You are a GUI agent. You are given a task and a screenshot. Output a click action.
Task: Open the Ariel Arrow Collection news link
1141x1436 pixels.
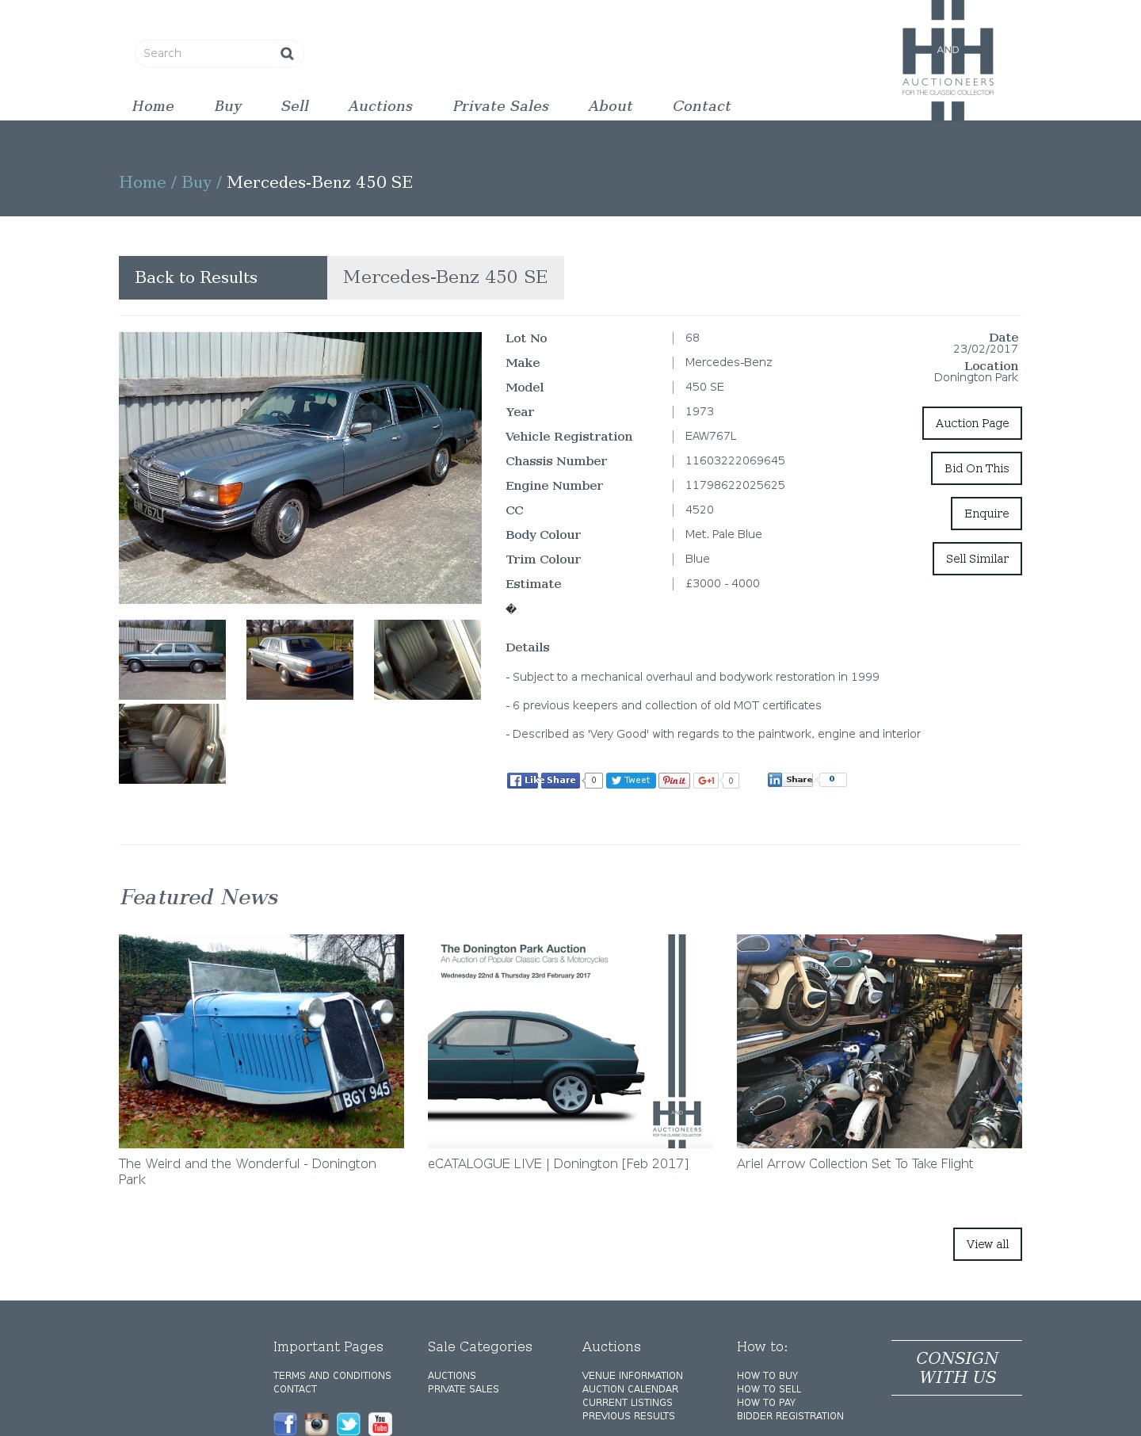pos(855,1163)
